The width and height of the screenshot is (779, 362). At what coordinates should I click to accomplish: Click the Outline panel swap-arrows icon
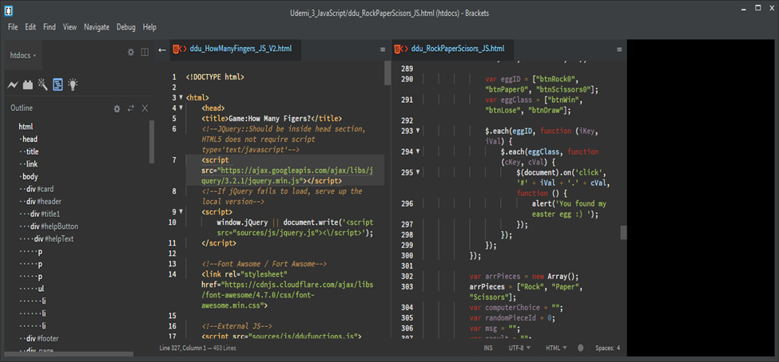tap(130, 108)
